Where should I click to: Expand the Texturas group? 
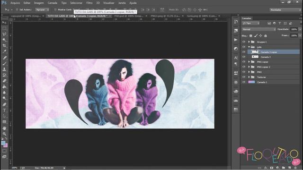(x=249, y=77)
